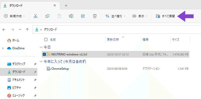Click the アプリケーション type cell
201x99 pixels.
[151, 69]
